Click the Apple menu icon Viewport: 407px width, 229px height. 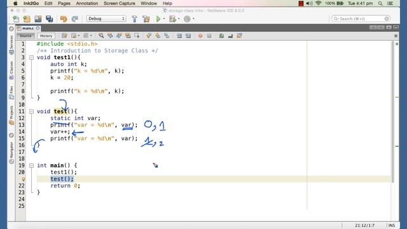click(15, 3)
